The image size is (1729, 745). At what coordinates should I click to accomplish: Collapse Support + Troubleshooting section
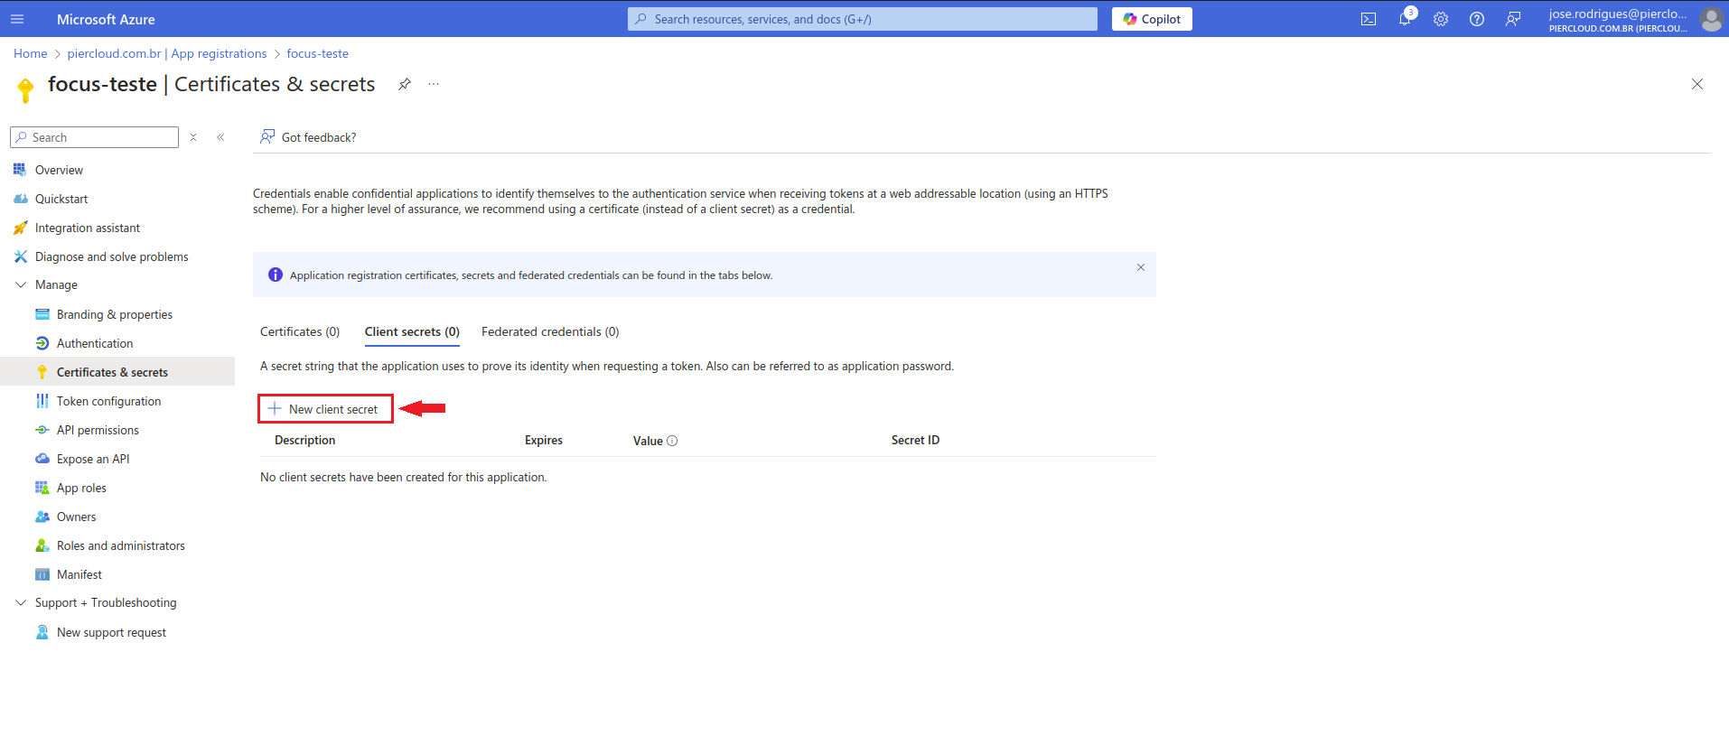21,602
